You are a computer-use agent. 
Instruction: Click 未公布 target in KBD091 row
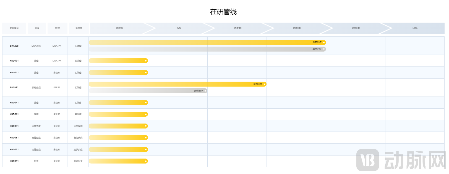click(57, 161)
